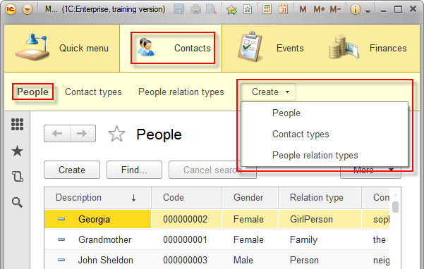Click the Find... button

click(x=134, y=170)
